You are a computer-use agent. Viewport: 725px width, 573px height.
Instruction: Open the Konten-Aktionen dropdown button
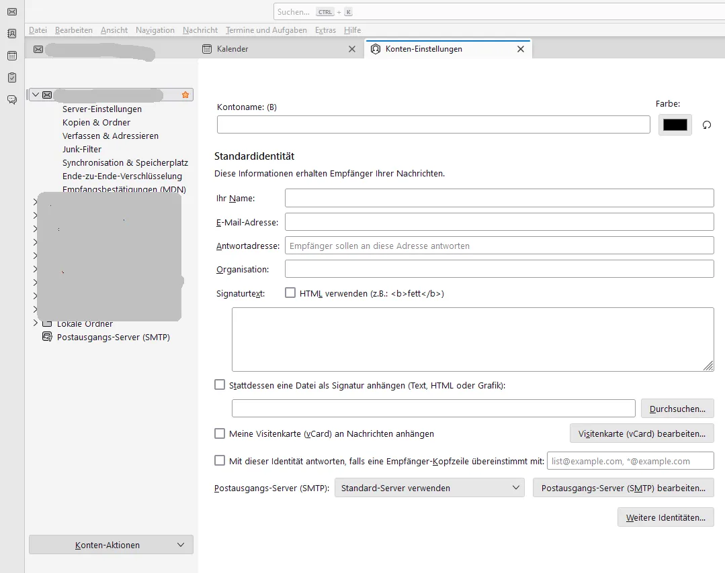[111, 545]
